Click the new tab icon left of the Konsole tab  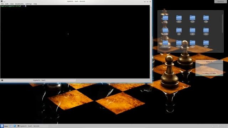[x=2, y=80]
